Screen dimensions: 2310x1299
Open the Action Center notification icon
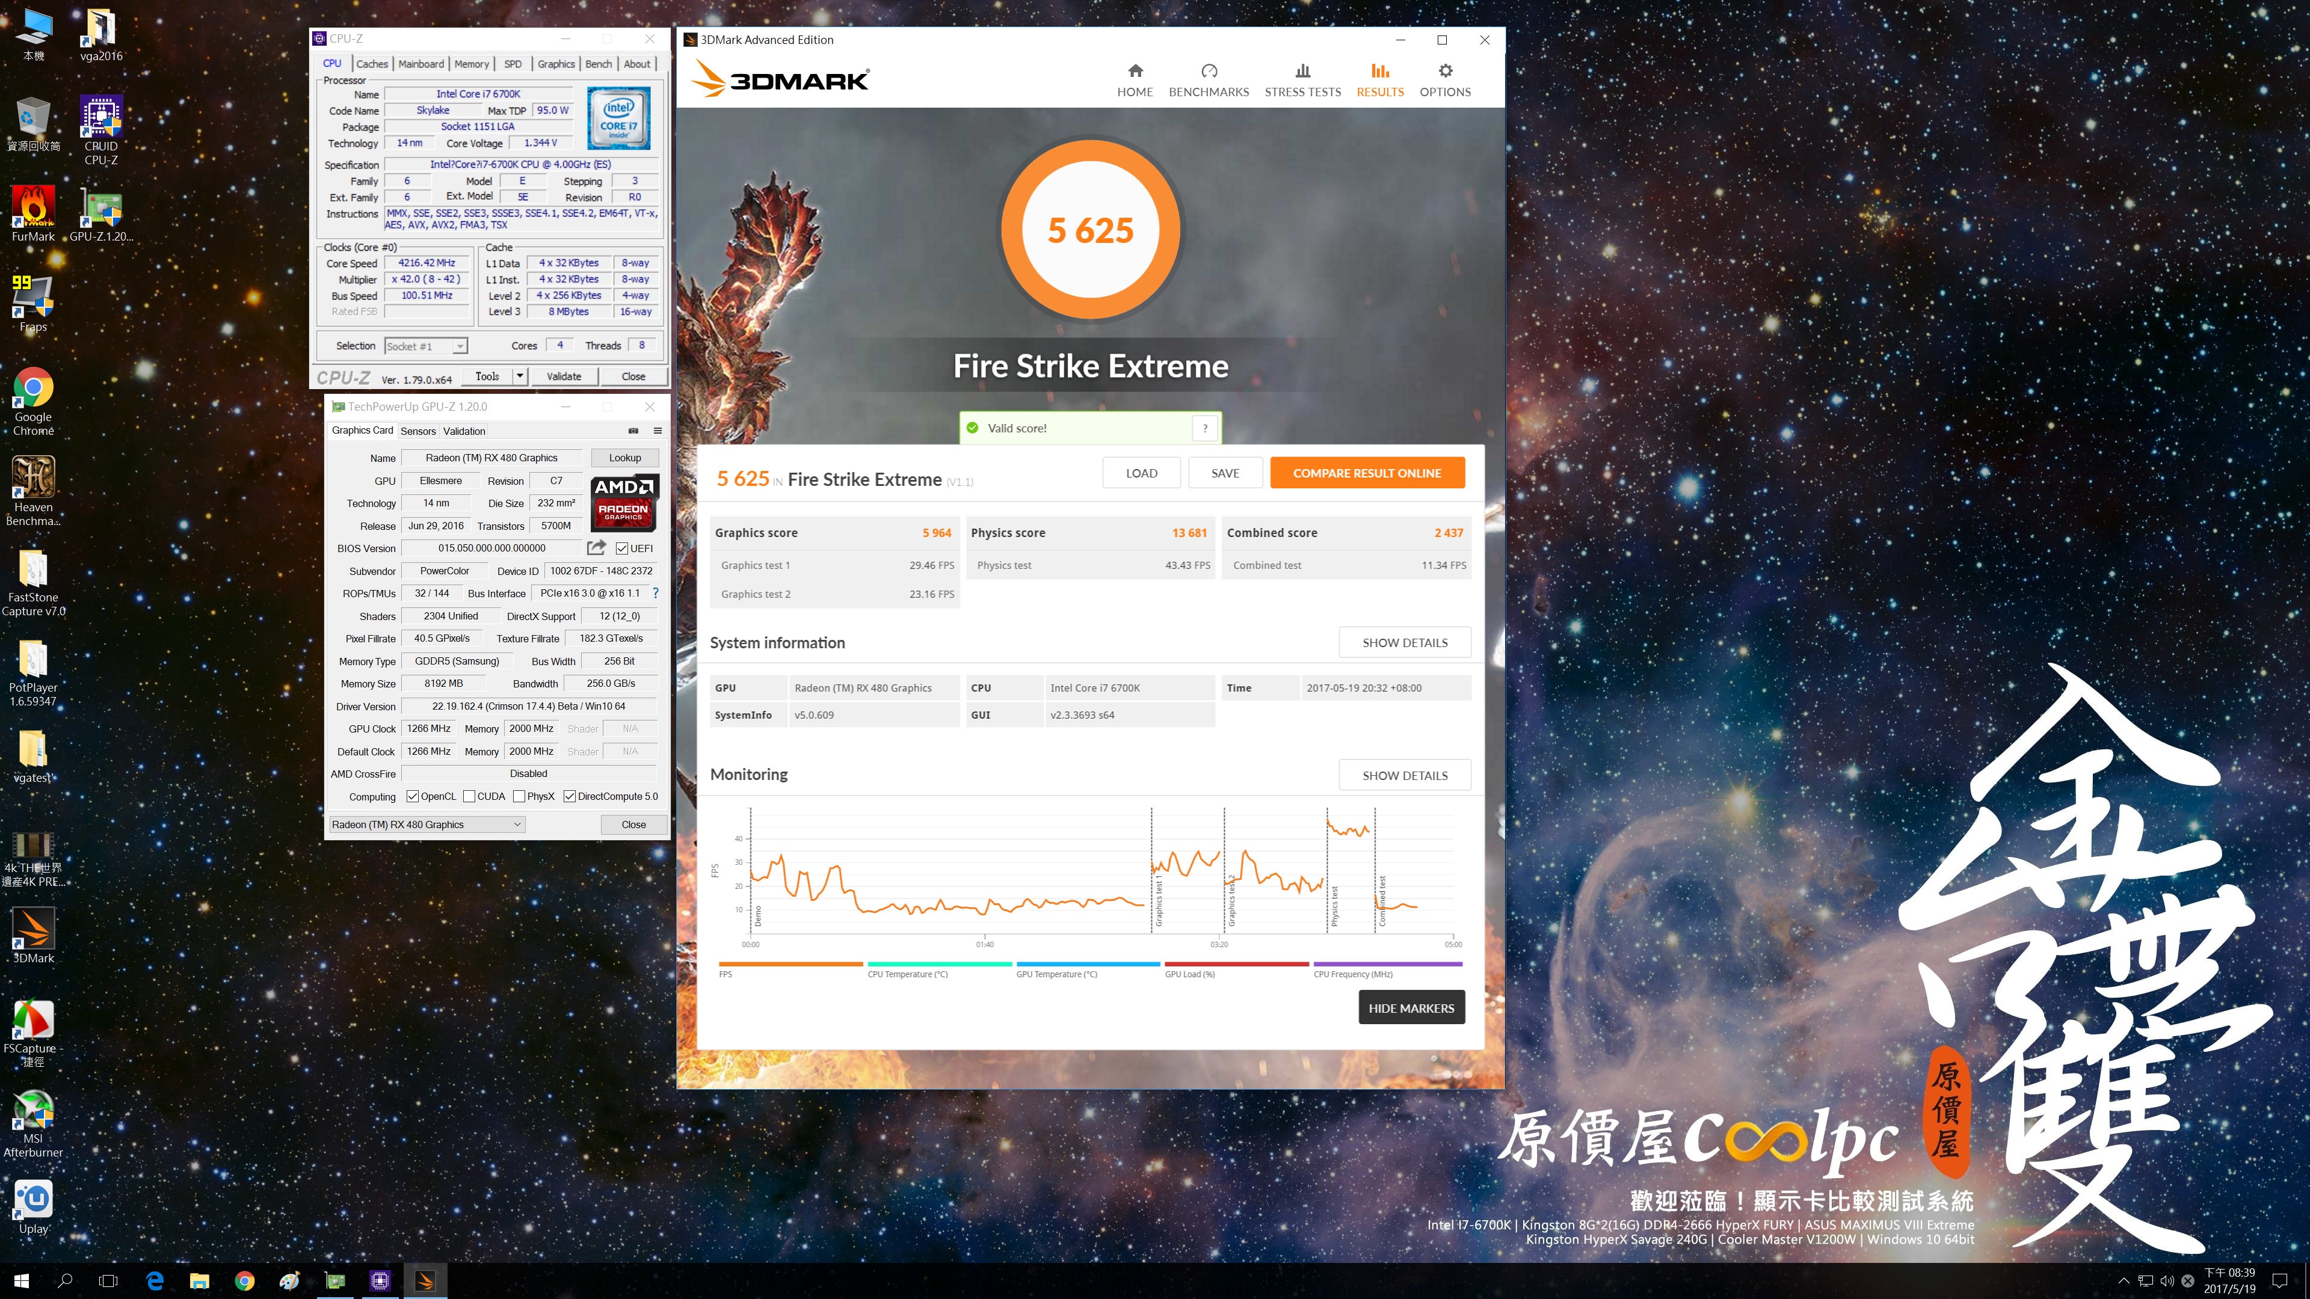pos(2279,1281)
